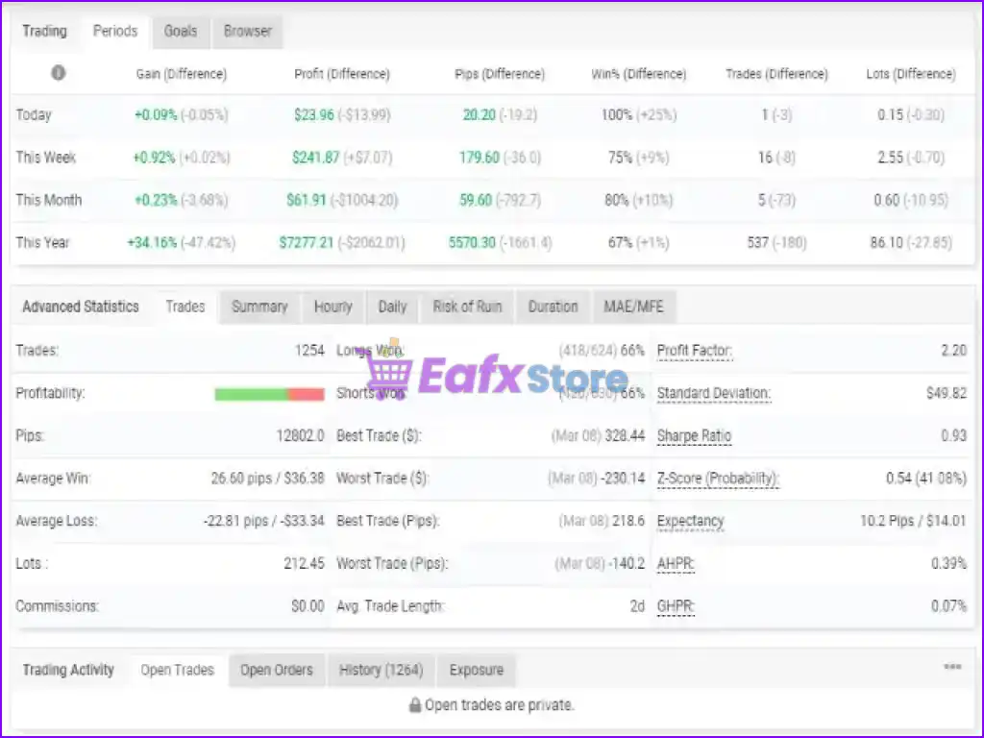Click the Standard Deviation label link

[x=714, y=393]
